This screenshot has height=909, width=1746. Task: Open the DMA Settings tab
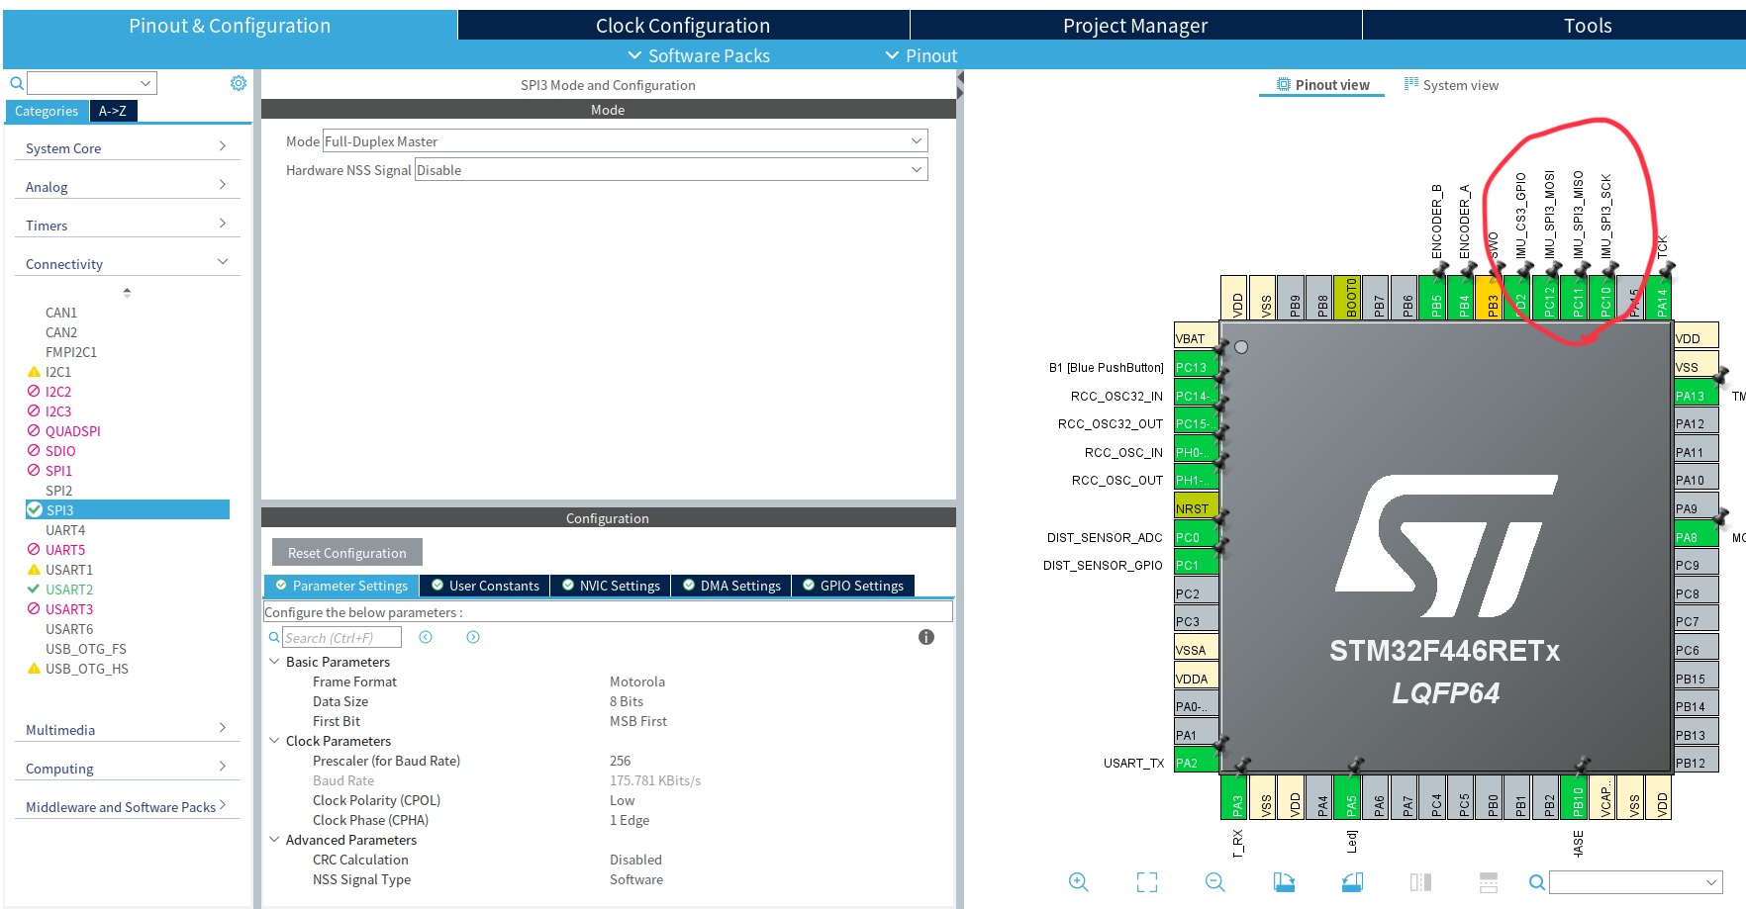731,586
